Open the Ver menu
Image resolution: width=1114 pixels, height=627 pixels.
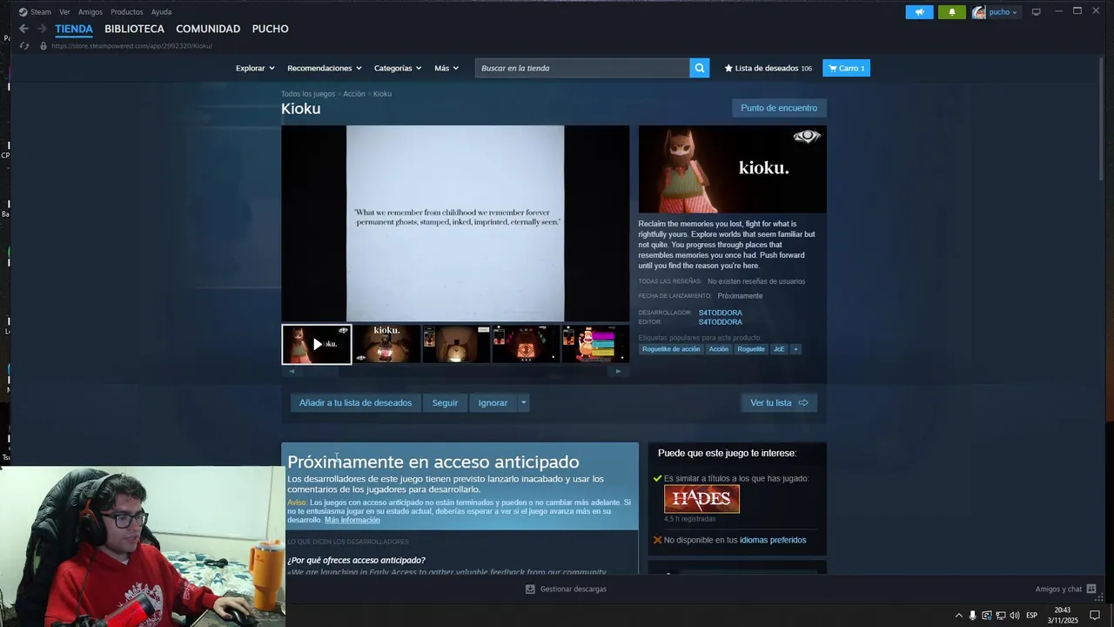[x=64, y=12]
